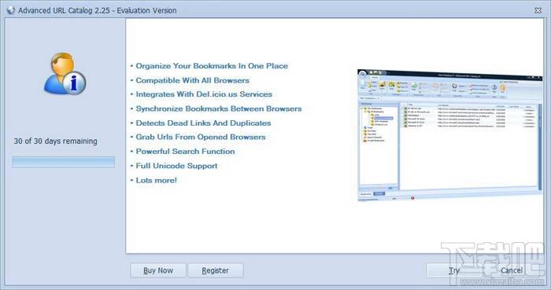The width and height of the screenshot is (551, 290).
Task: Click the globe icon in title bar
Action: pos(11,10)
